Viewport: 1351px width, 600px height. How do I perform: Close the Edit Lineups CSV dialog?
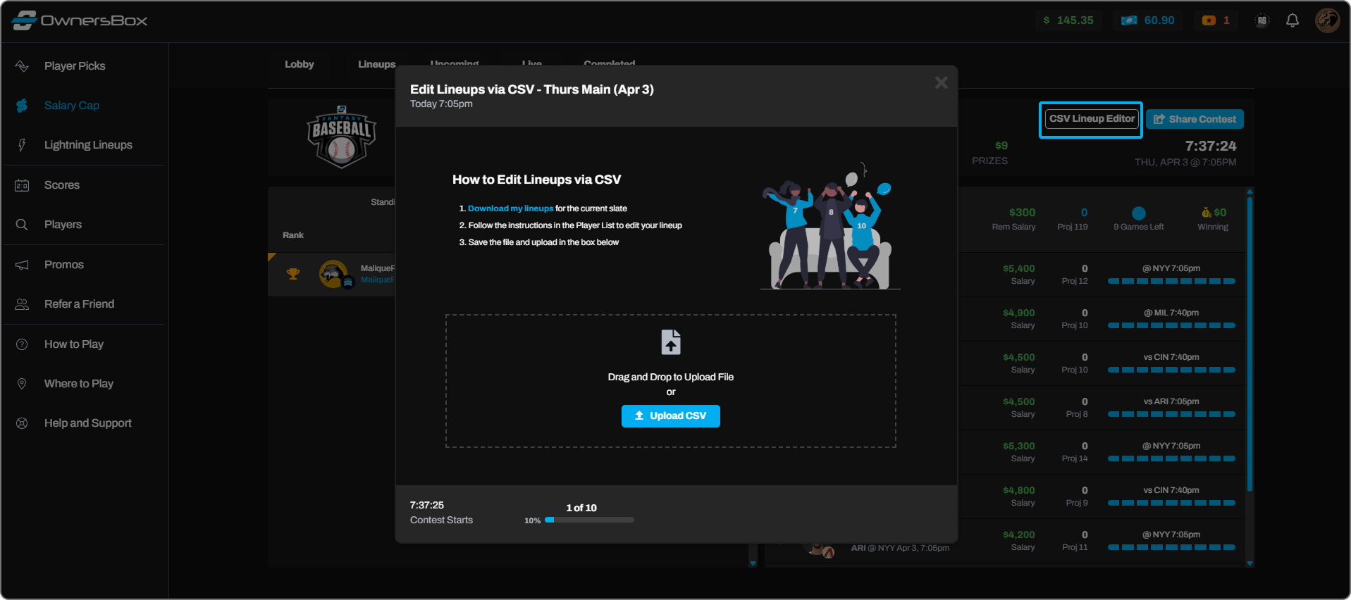tap(941, 83)
